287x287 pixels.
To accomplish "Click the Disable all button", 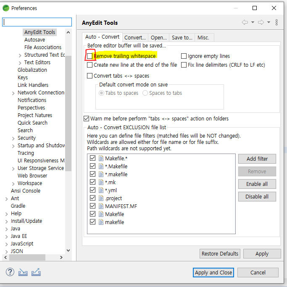I will [257, 197].
